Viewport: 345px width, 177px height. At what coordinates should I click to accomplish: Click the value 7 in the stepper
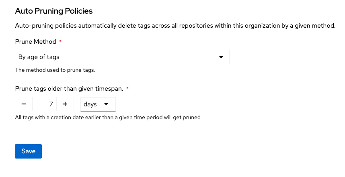(x=51, y=104)
